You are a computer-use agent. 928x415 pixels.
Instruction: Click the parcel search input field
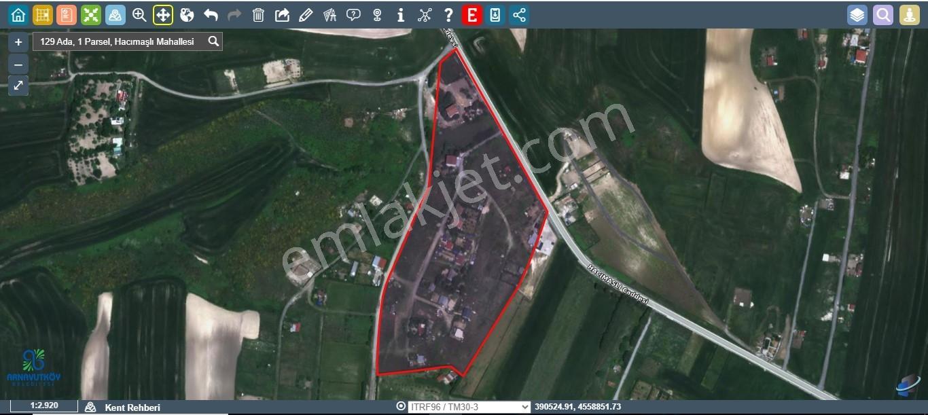[x=120, y=41]
